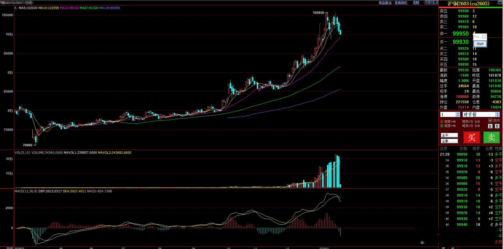Viewport: 503px width, 249px height.
Task: Select the 卖三 price 99970
Action: point(463,22)
